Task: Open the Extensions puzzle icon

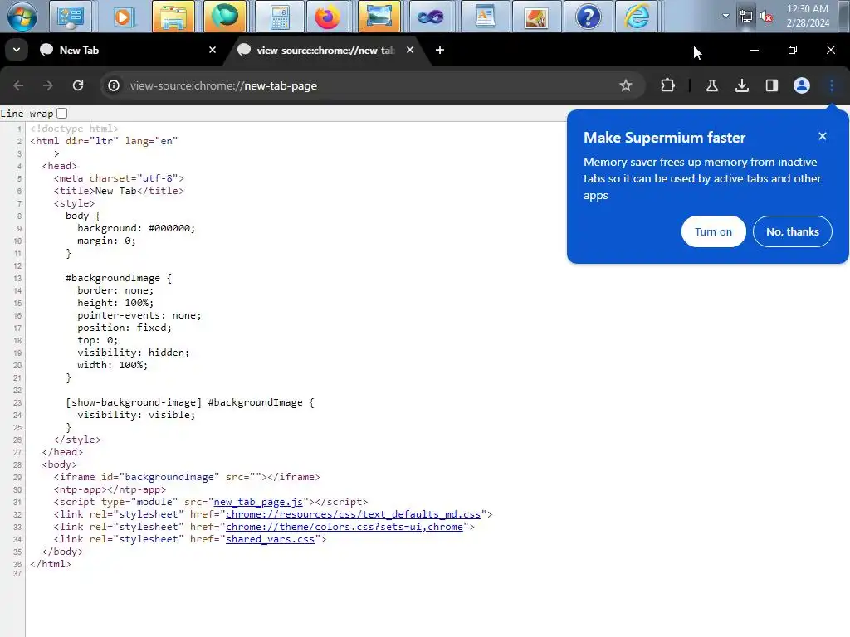Action: point(668,85)
